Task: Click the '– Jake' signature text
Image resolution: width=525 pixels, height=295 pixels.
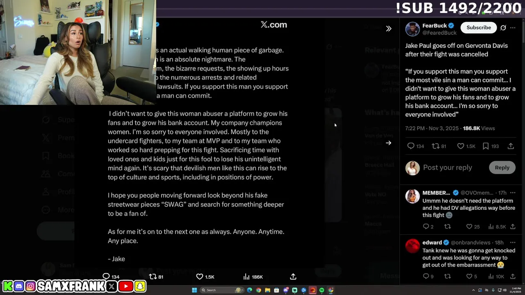Action: coord(116,259)
